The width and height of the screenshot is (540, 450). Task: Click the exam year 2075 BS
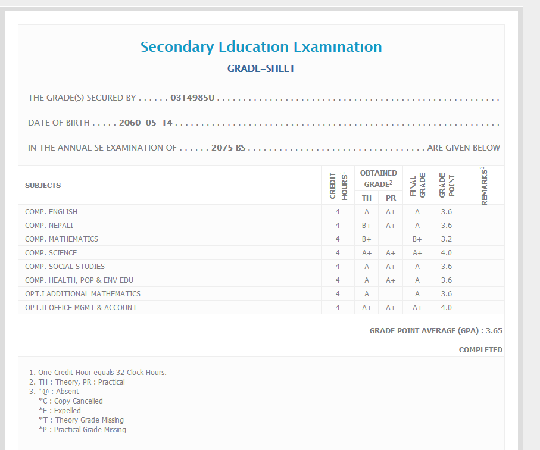click(x=228, y=148)
